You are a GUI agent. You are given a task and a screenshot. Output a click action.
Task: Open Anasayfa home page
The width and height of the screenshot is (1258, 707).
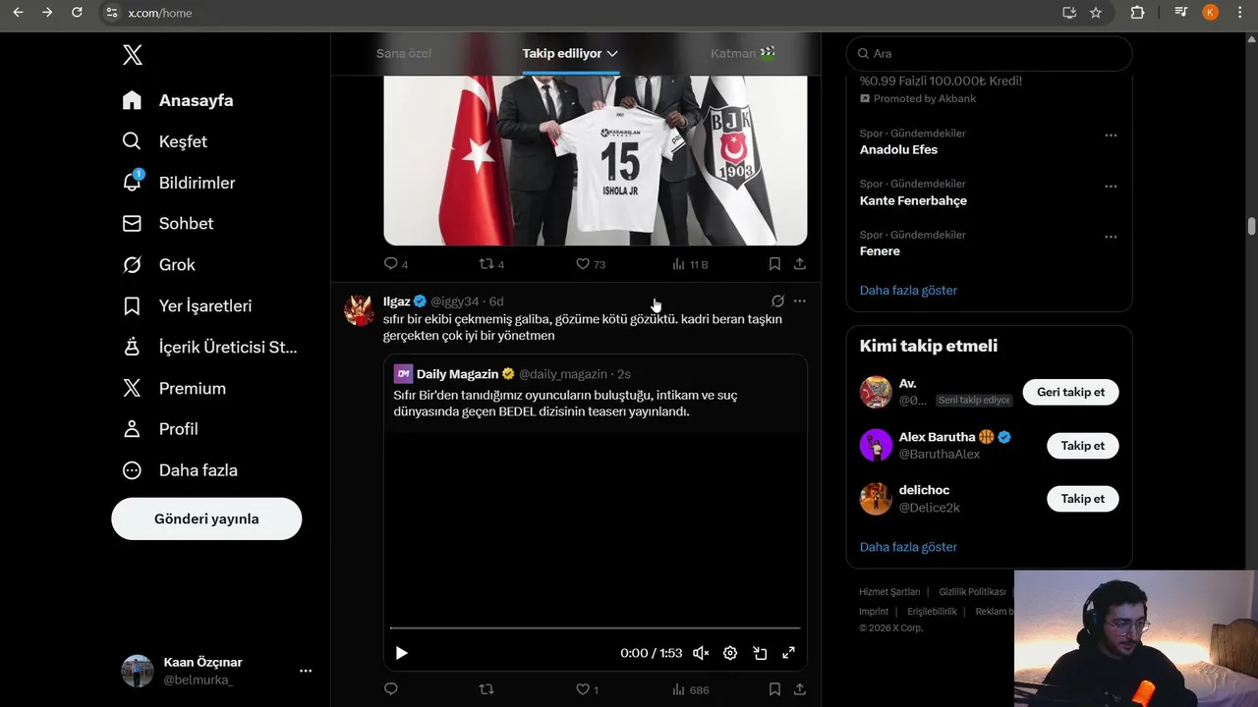pyautogui.click(x=178, y=100)
